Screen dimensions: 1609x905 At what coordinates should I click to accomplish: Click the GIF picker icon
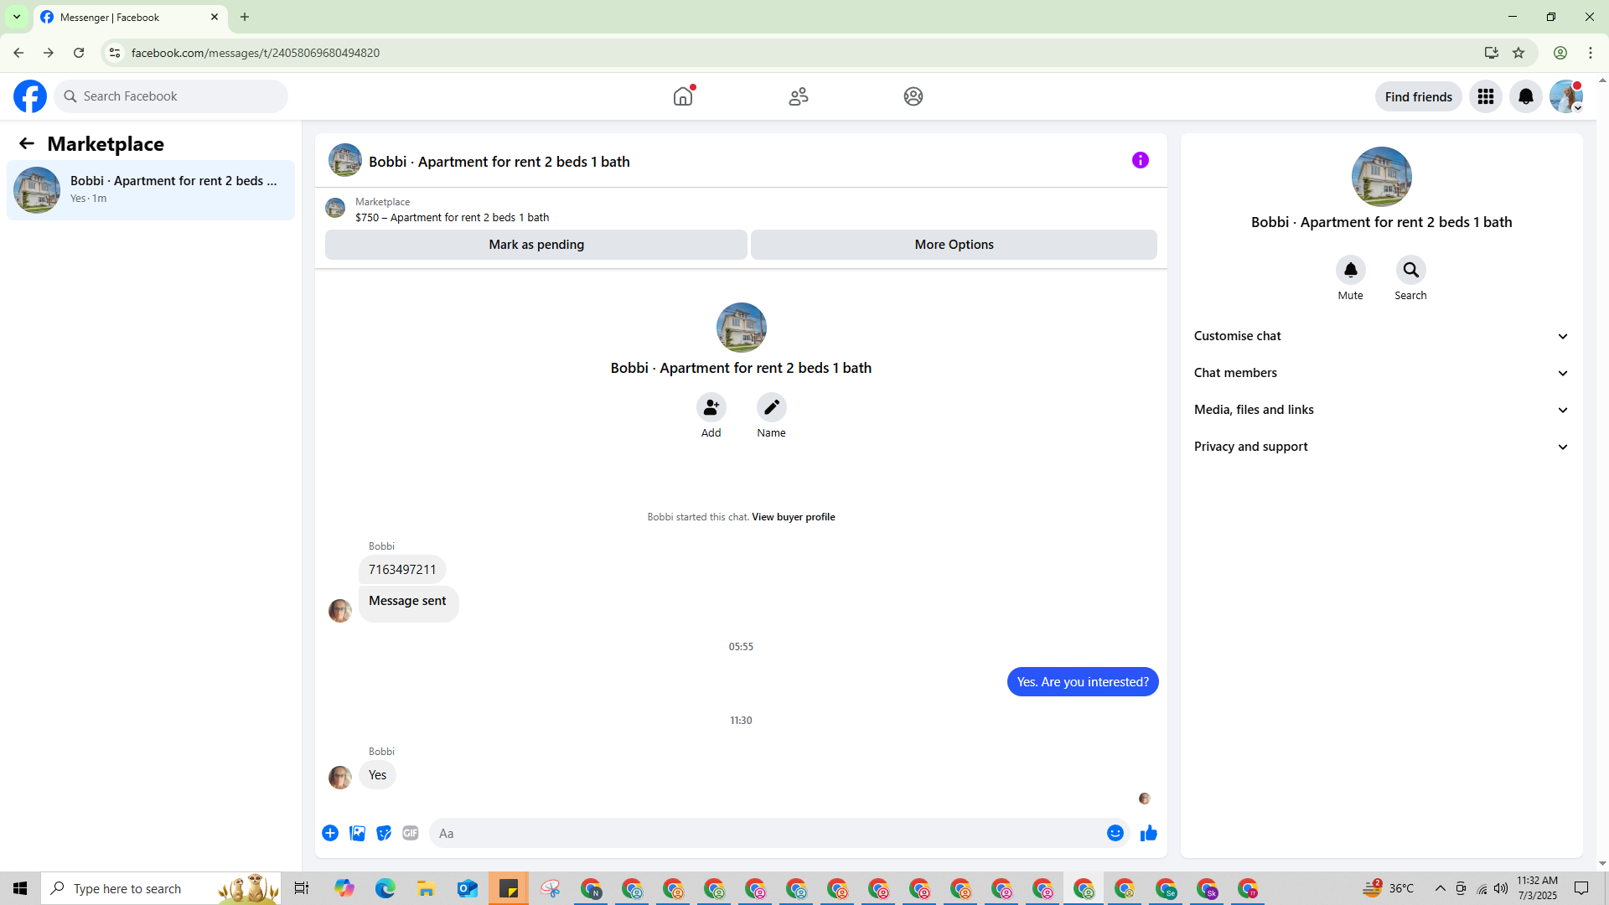(x=410, y=833)
